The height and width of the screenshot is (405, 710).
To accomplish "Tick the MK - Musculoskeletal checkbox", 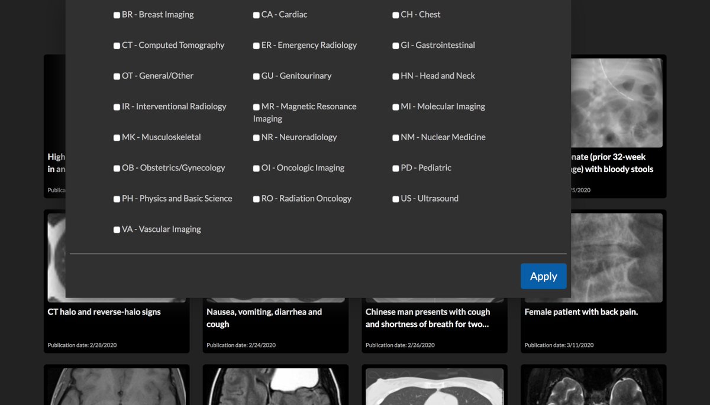I will tap(117, 138).
